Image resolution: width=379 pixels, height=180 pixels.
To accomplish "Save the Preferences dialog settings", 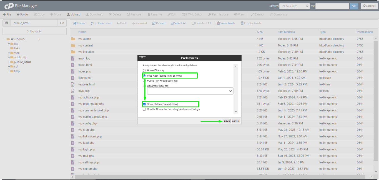I will [227, 121].
